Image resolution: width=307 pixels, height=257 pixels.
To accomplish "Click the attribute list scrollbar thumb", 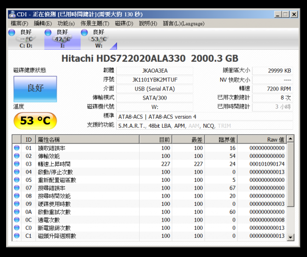I will click(290, 175).
